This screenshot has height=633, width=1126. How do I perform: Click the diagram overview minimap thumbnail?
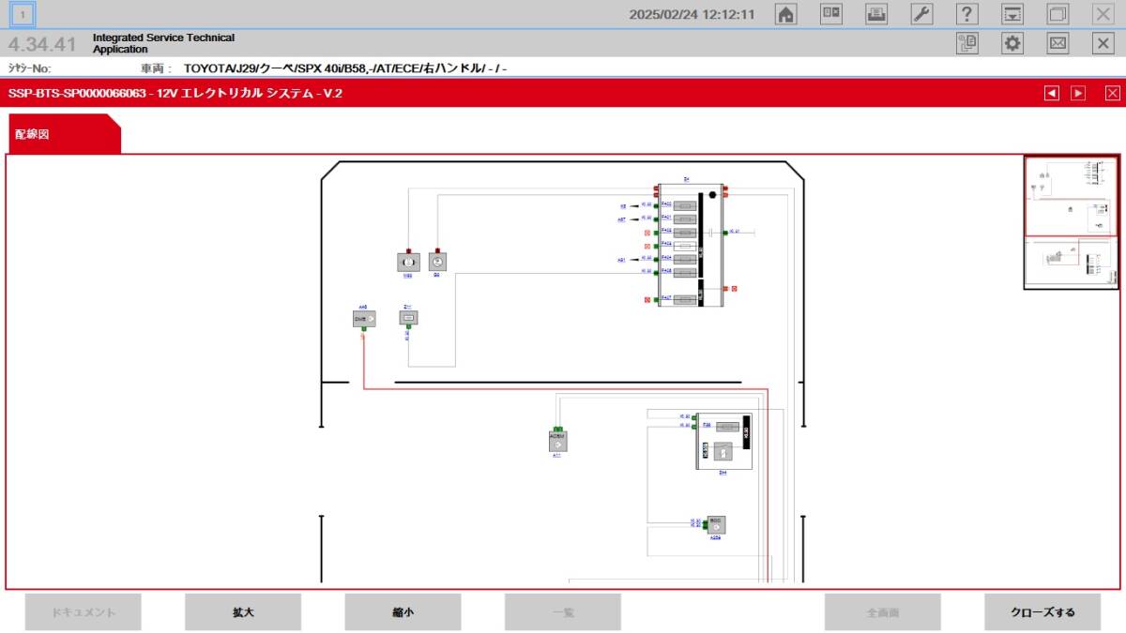tap(1071, 222)
